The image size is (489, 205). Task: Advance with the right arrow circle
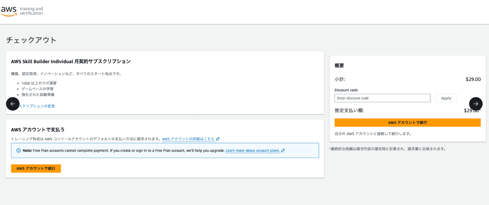click(x=476, y=104)
